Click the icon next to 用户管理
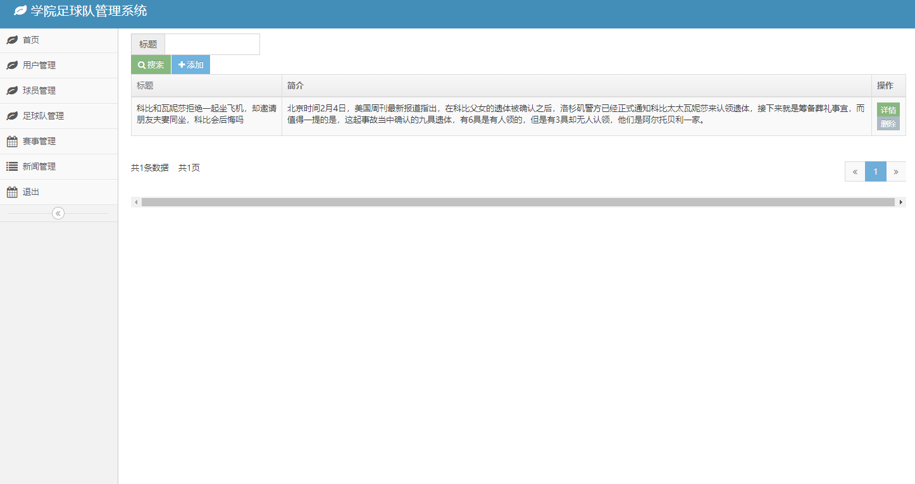 tap(11, 65)
